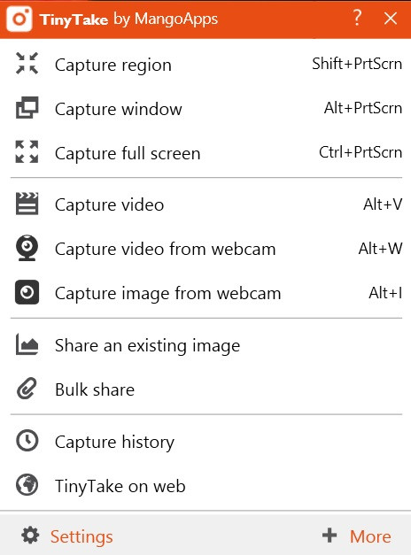Click the webcam image capture icon

tap(27, 292)
